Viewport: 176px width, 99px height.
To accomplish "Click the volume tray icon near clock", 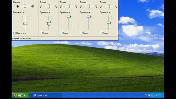I will tap(153, 95).
